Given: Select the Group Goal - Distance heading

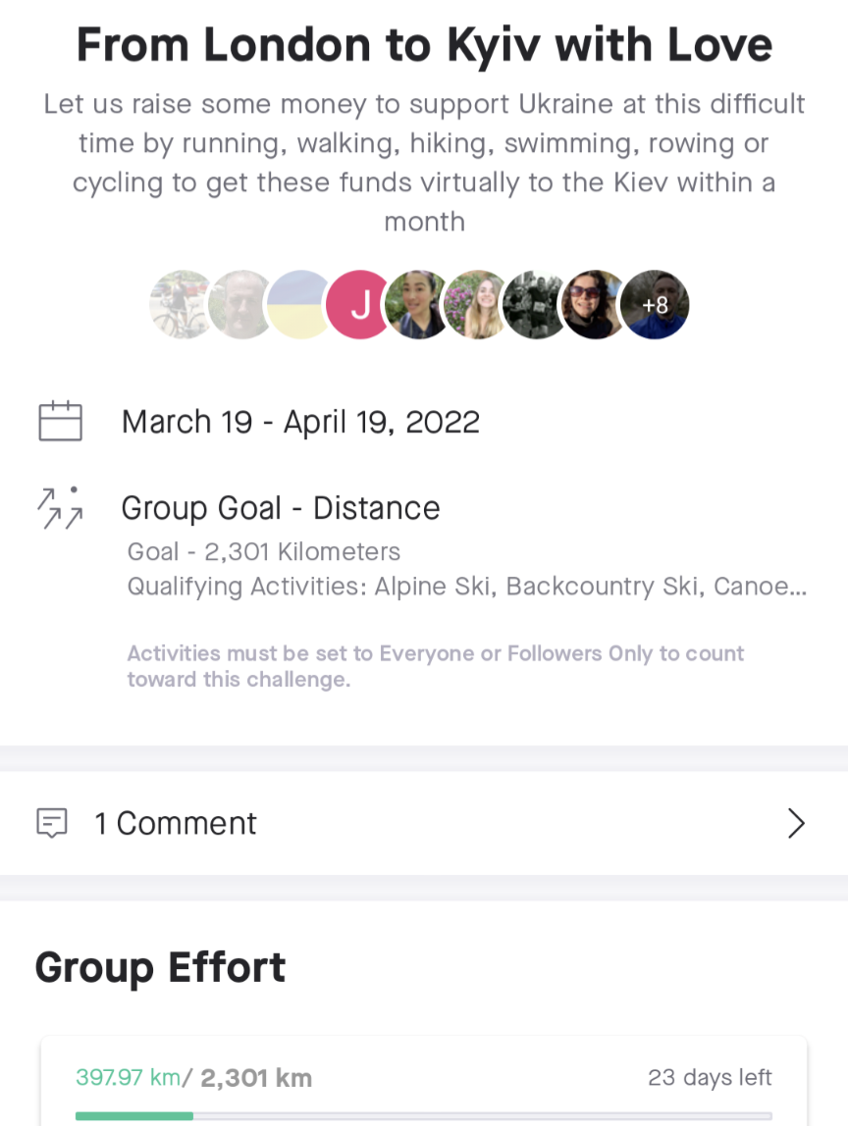Looking at the screenshot, I should [x=281, y=508].
